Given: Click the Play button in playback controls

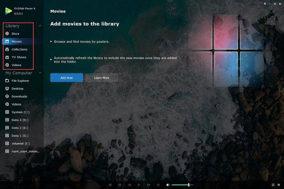Looking at the screenshot, I should 139,185.
